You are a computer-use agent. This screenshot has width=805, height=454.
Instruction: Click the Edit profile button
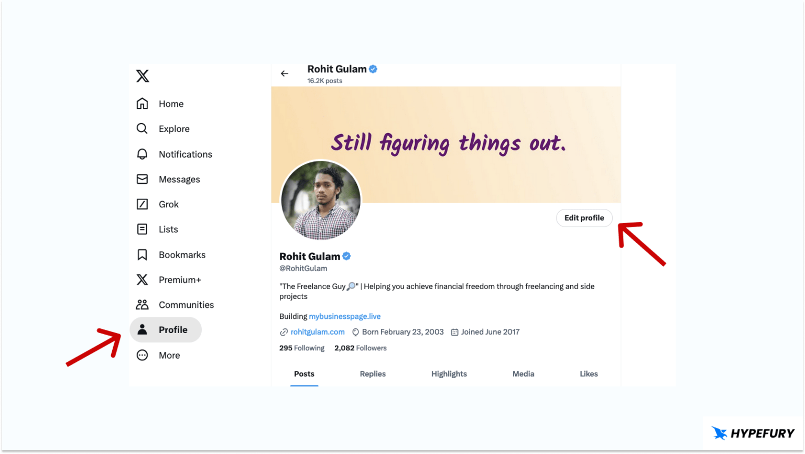584,218
